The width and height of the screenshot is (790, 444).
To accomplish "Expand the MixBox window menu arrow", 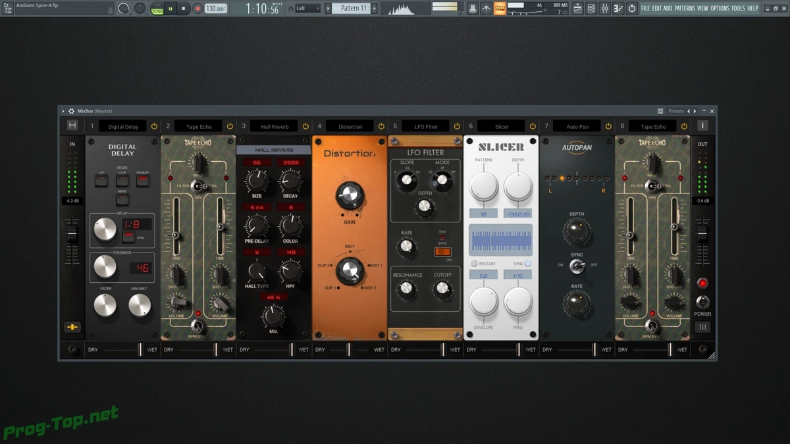I will (63, 111).
